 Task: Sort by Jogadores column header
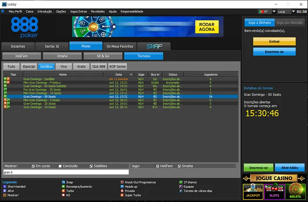tap(211, 74)
